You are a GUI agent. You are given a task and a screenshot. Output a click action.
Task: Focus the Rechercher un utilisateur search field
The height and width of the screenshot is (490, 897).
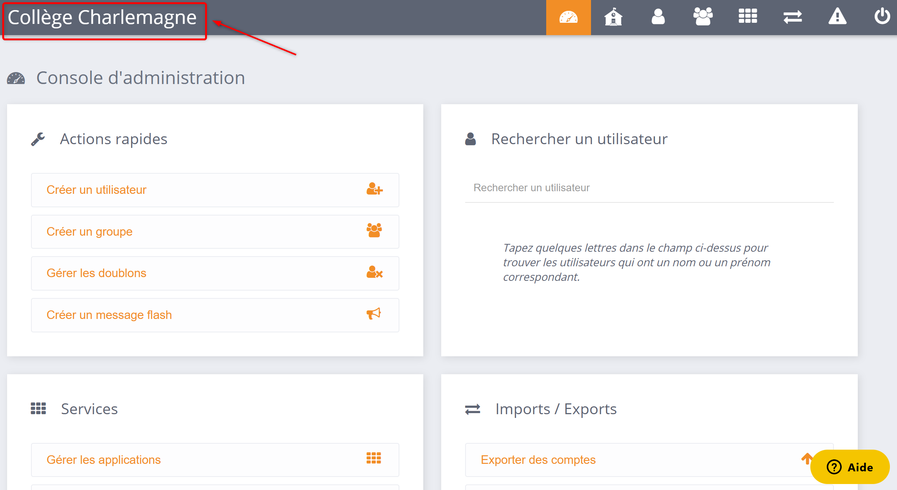point(649,188)
